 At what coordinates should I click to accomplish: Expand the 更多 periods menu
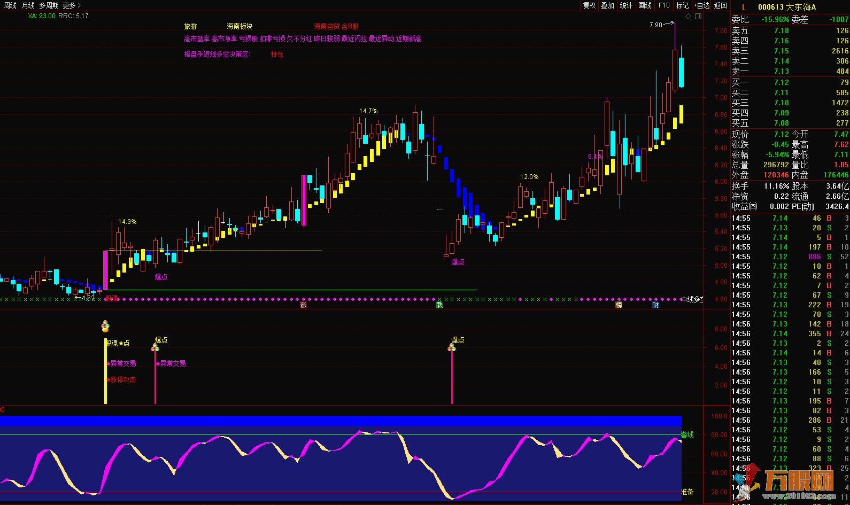(x=72, y=5)
